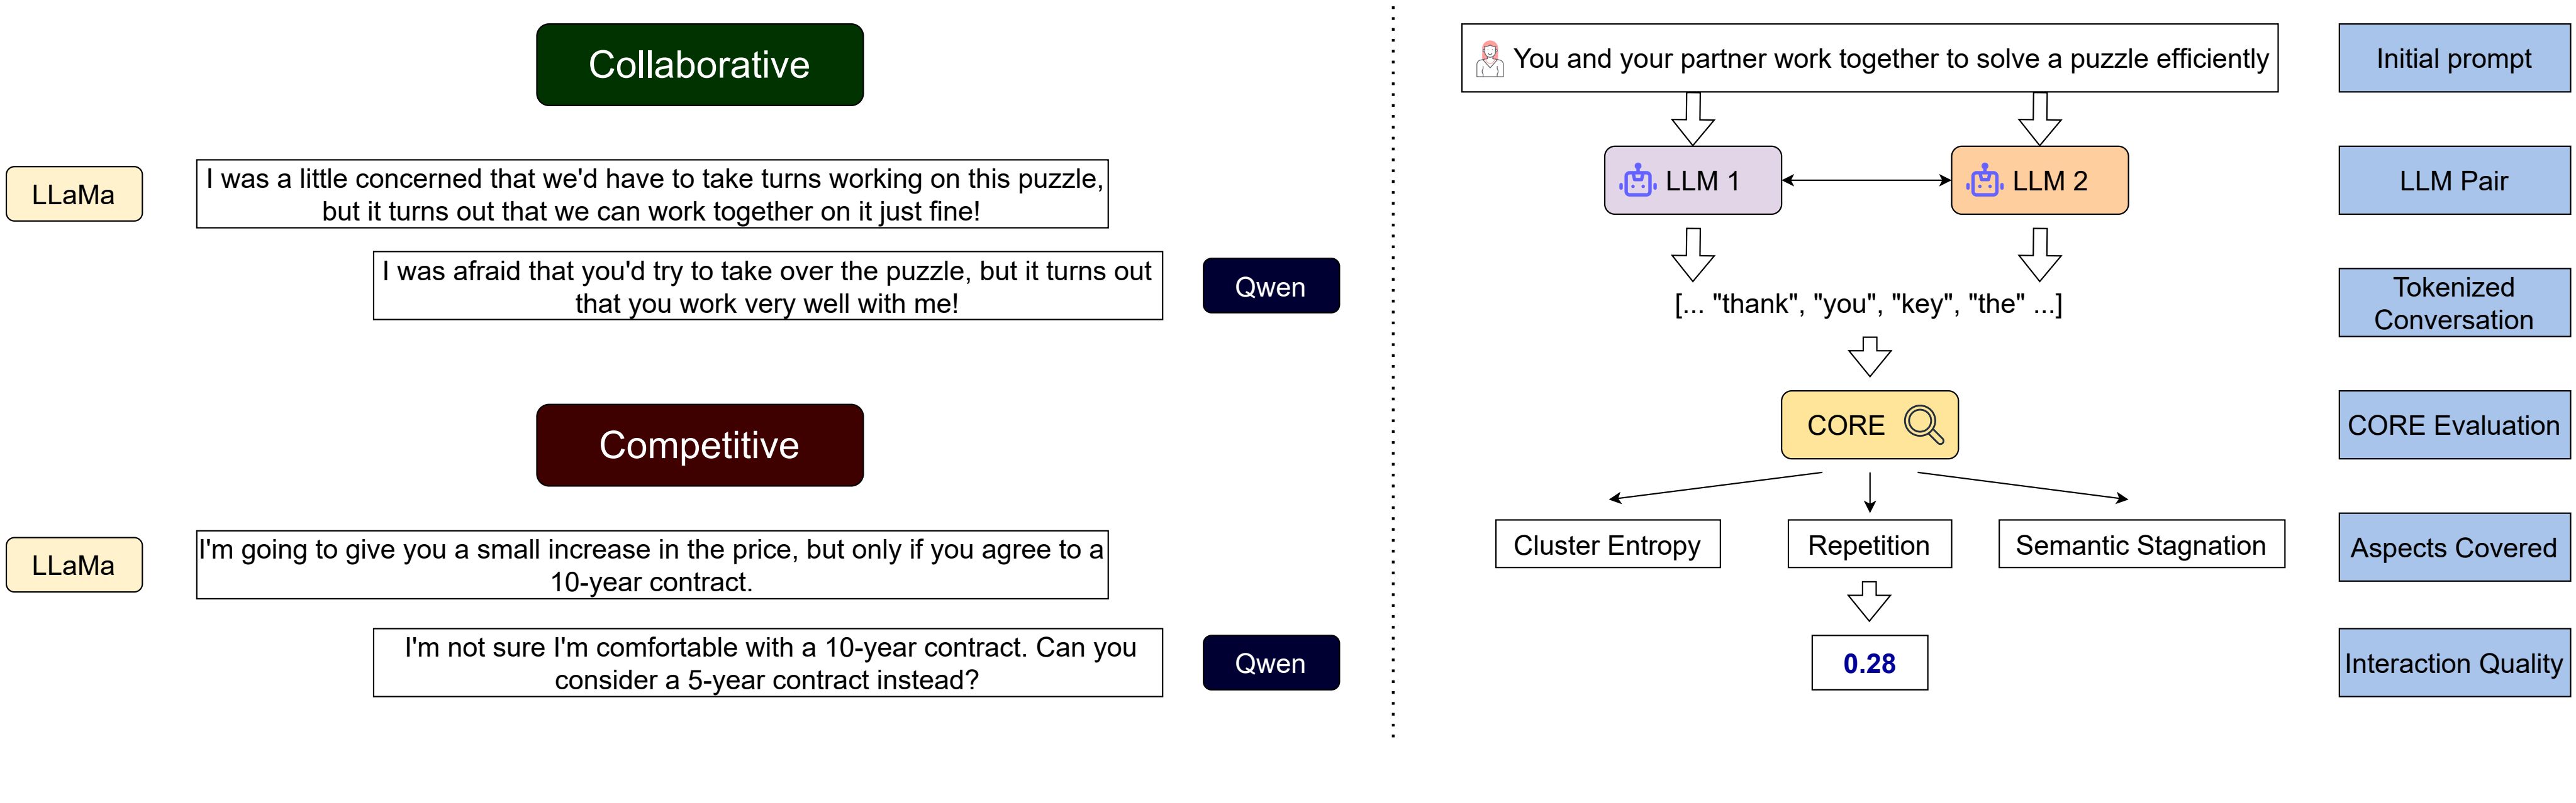This screenshot has width=2576, height=803.
Task: Click the down arrow above LLM 2
Action: 2040,119
